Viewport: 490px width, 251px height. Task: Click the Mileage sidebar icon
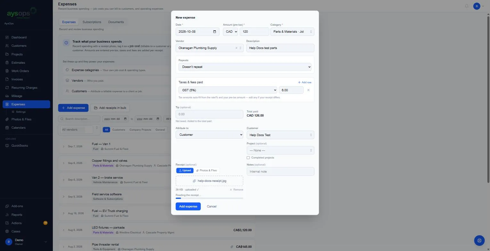[7, 96]
